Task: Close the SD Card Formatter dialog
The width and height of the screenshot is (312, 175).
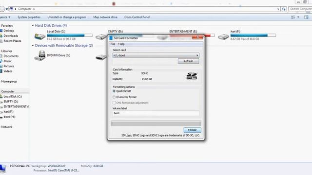Action: (197, 37)
